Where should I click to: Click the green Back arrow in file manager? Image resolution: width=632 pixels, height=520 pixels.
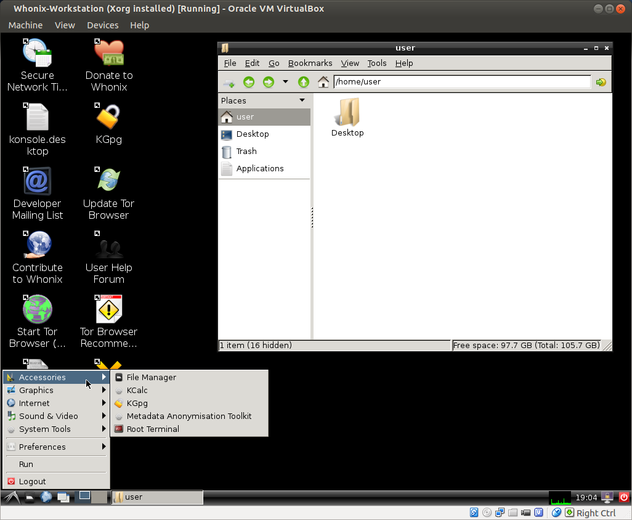(x=249, y=82)
